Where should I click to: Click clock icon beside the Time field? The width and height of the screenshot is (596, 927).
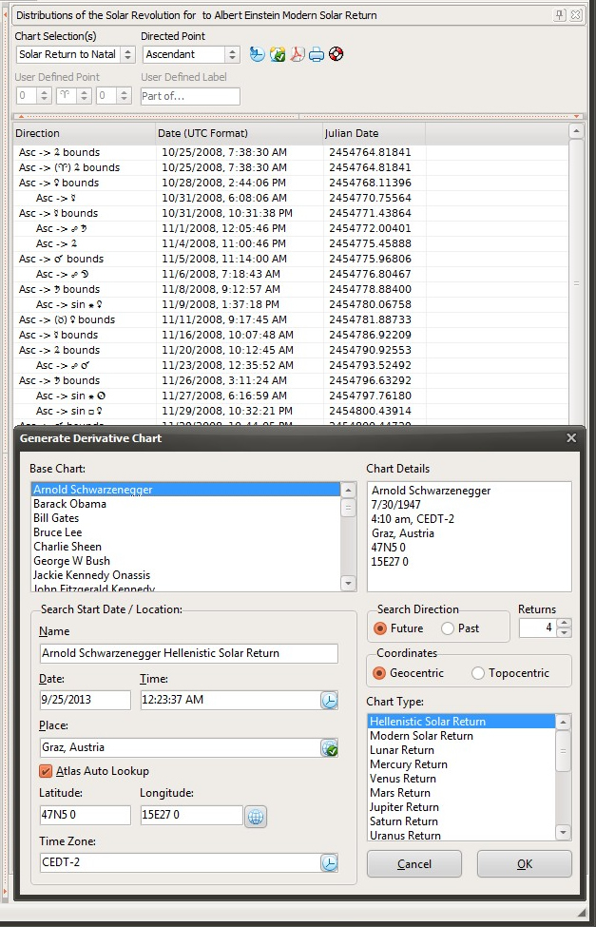pyautogui.click(x=329, y=700)
